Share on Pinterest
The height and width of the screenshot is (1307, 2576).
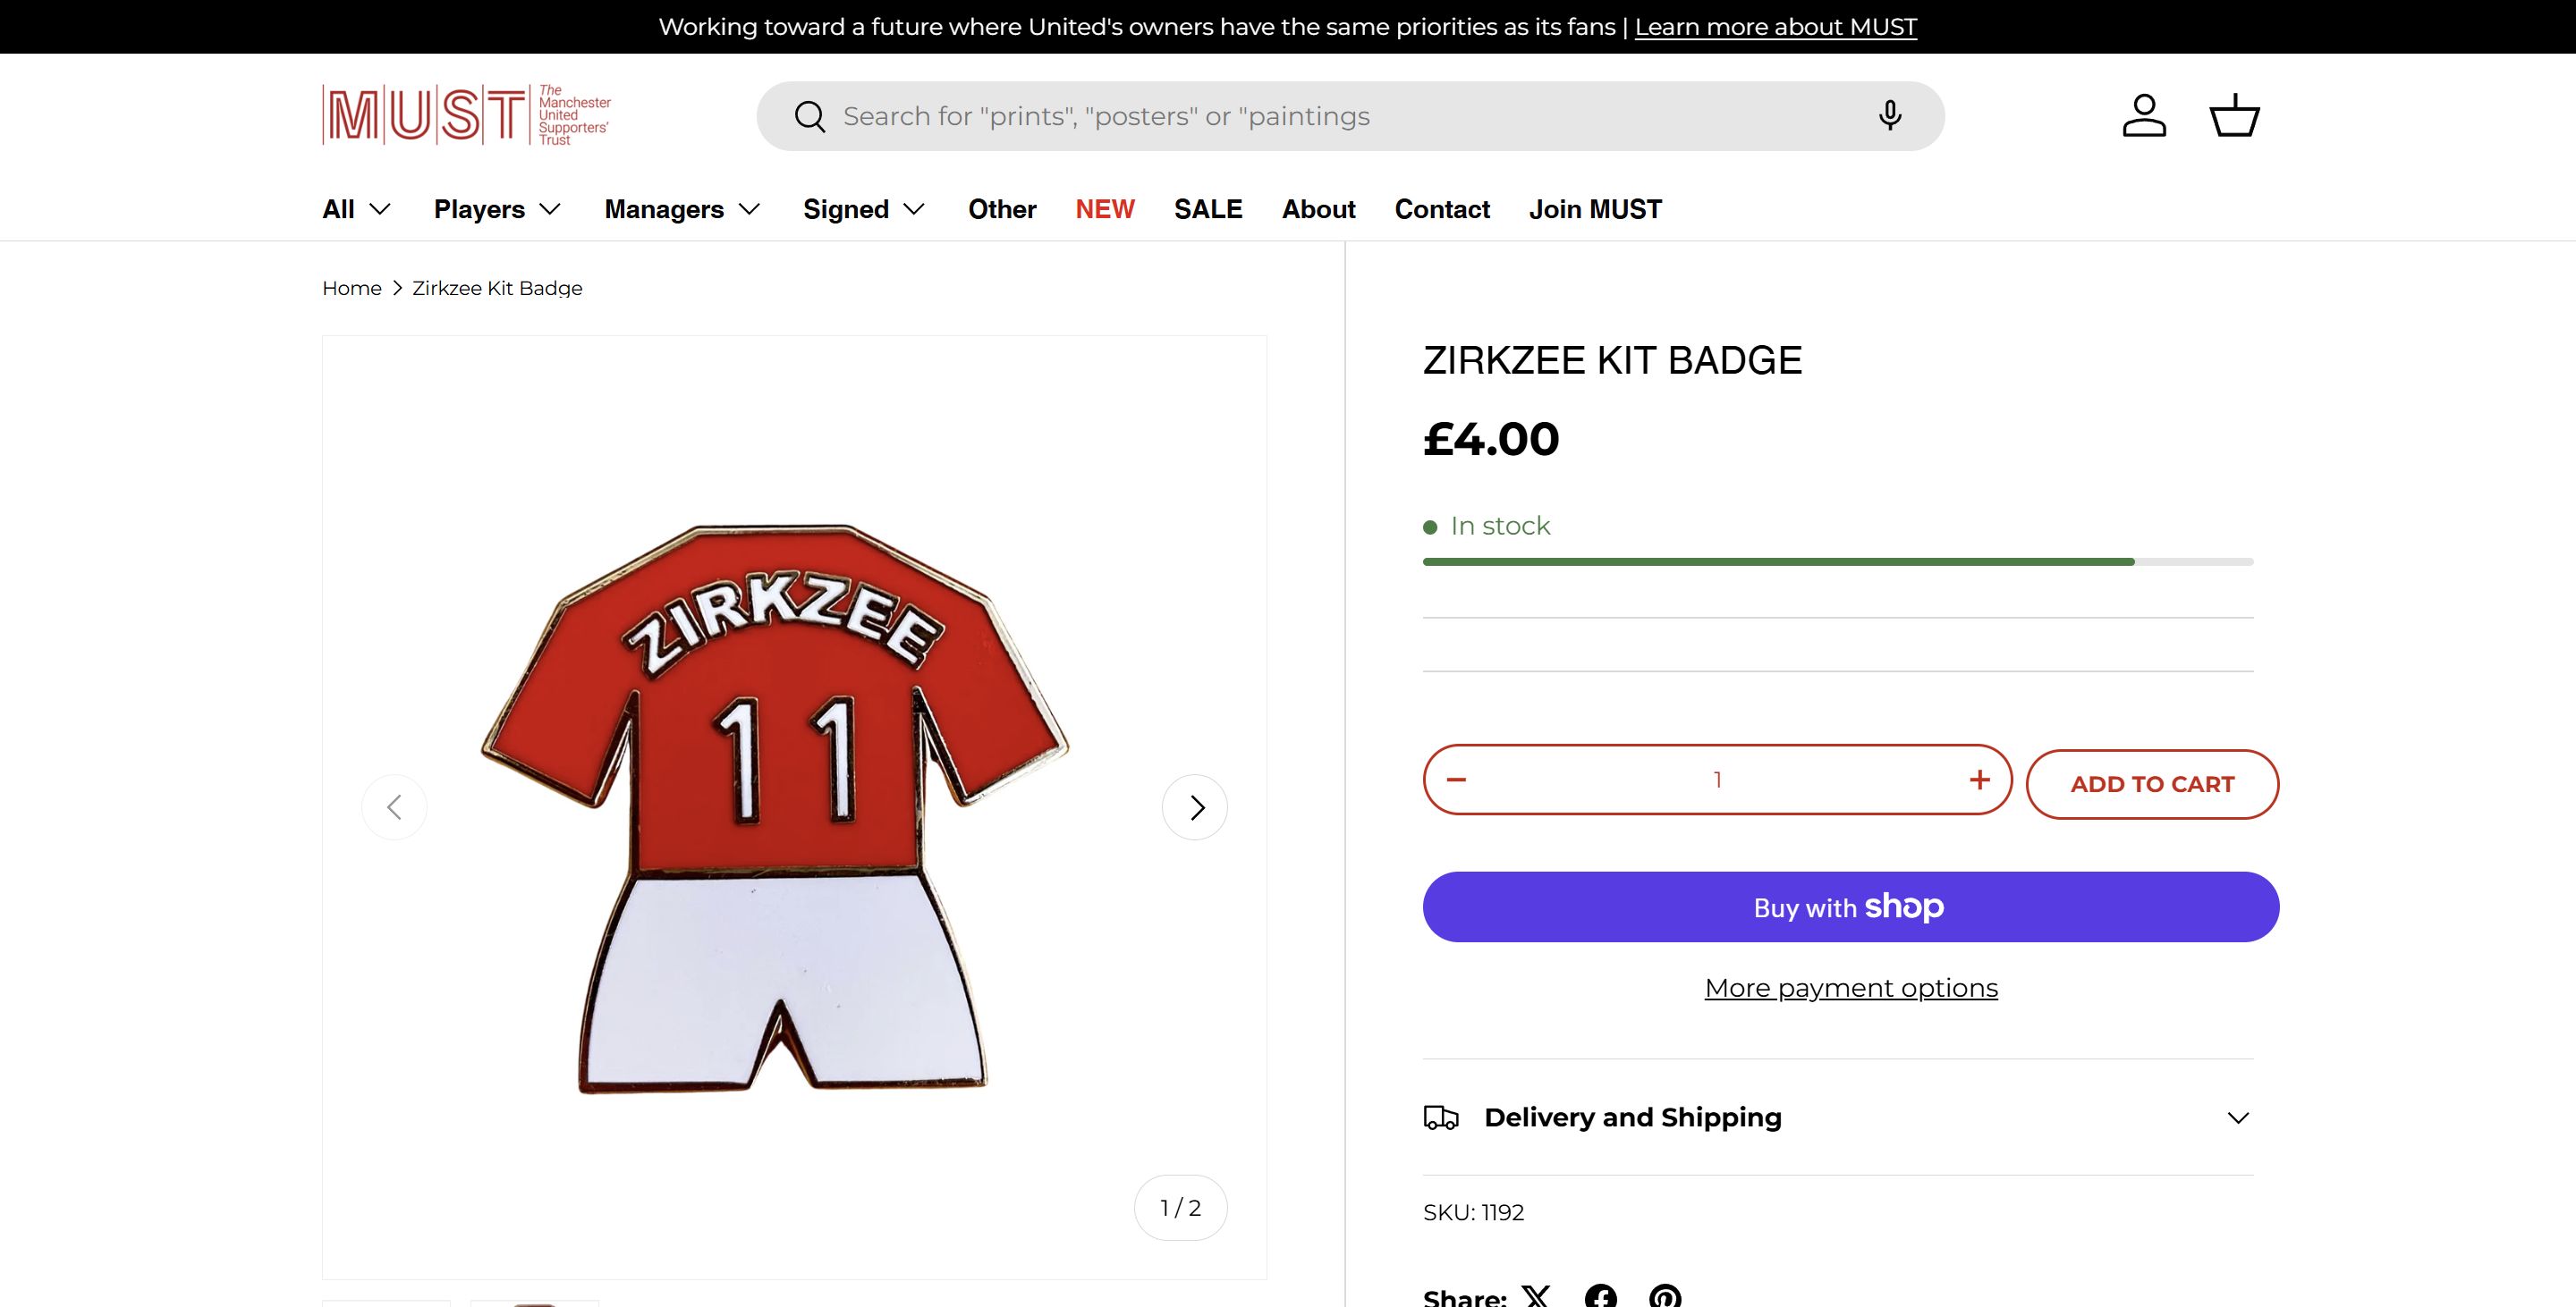[1665, 1296]
